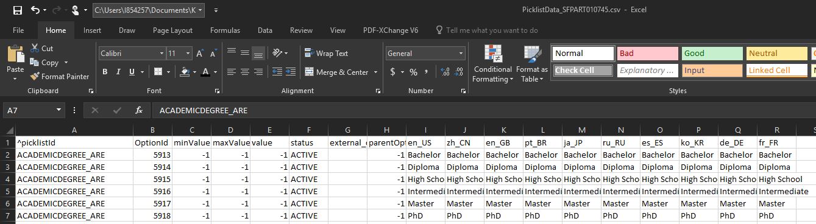Align text left
The height and width of the screenshot is (224, 816).
click(x=232, y=72)
